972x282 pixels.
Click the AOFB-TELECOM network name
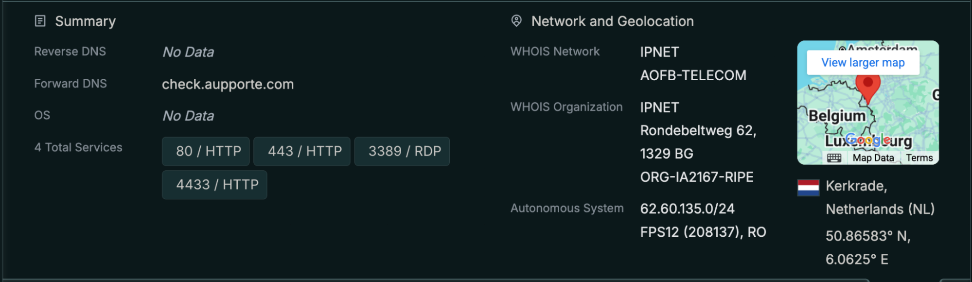(x=693, y=75)
